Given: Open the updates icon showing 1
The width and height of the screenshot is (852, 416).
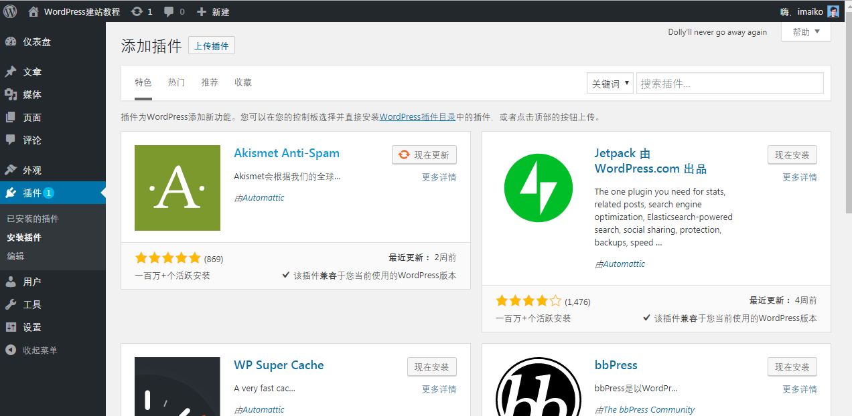Looking at the screenshot, I should point(137,11).
